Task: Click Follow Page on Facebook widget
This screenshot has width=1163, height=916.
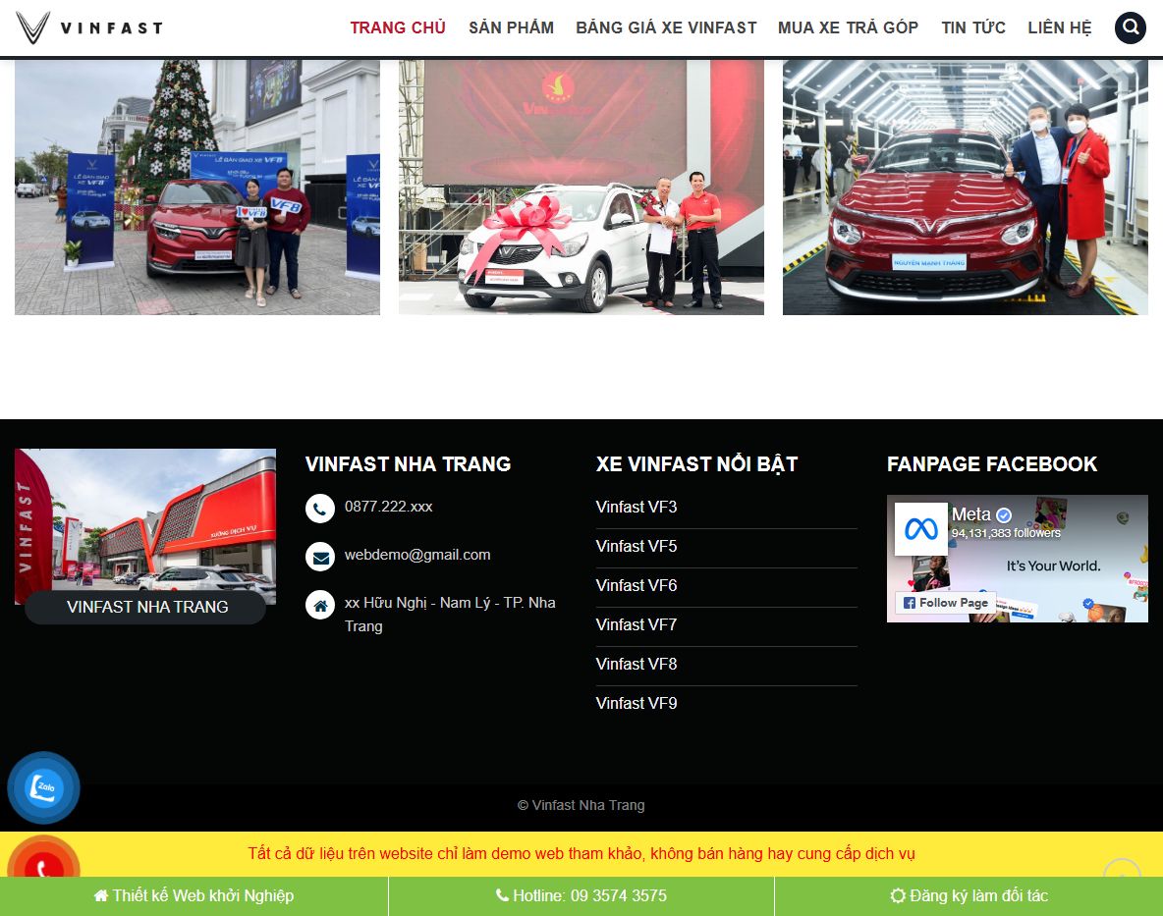Action: click(946, 603)
